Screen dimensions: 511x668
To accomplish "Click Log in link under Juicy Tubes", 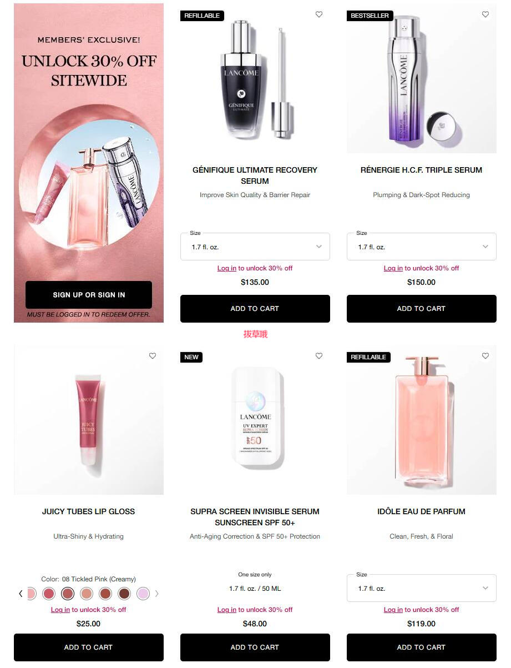I will click(x=60, y=610).
